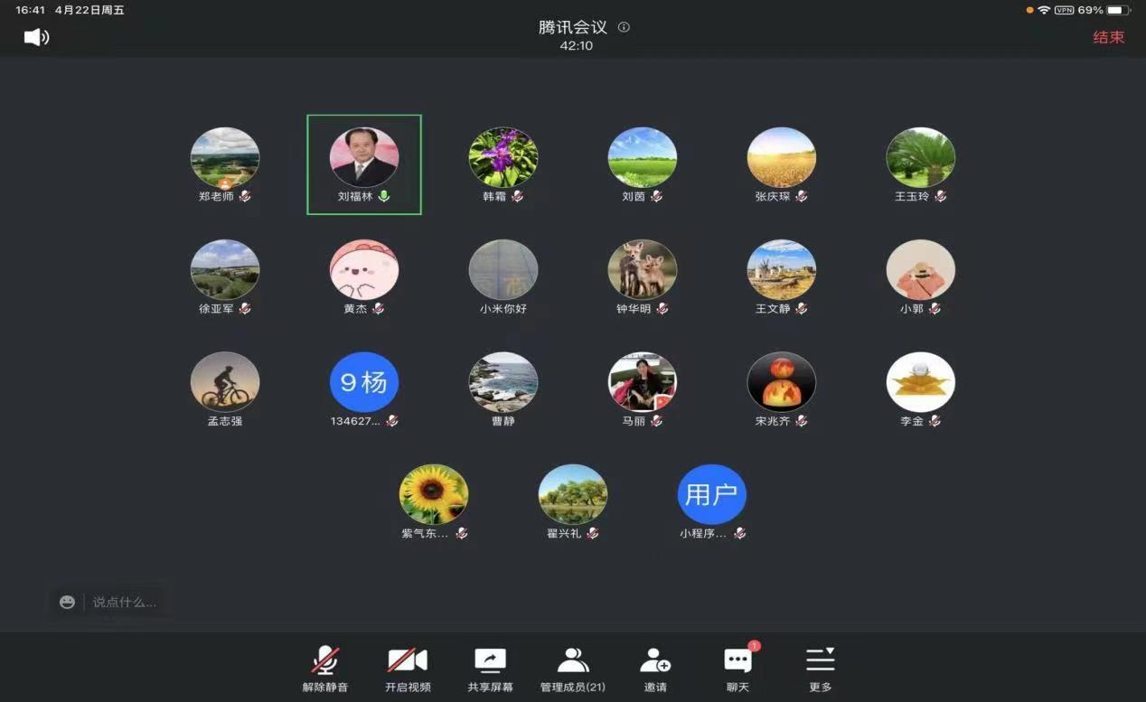Unmute microphone with 解除静音
1146x702 pixels.
pos(325,669)
